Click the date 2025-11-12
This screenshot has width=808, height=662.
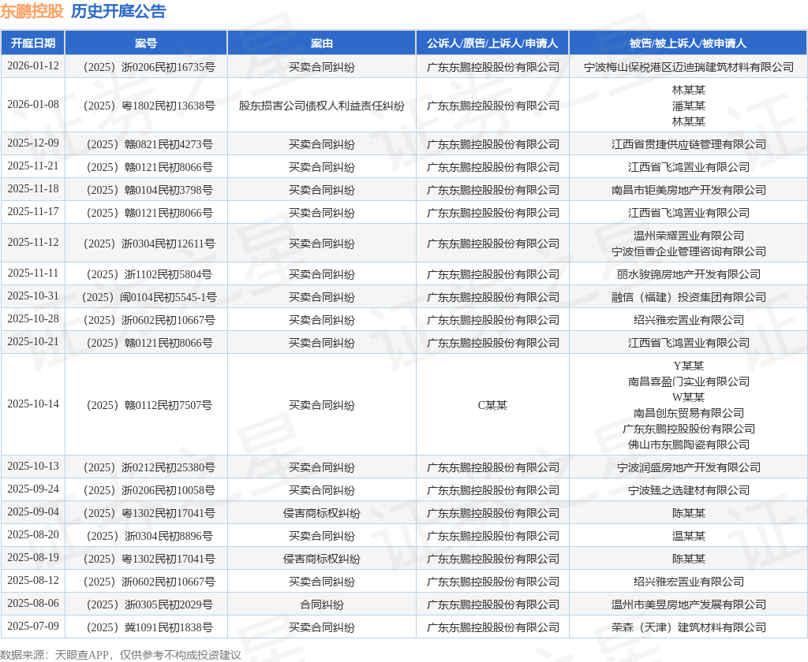click(x=33, y=243)
